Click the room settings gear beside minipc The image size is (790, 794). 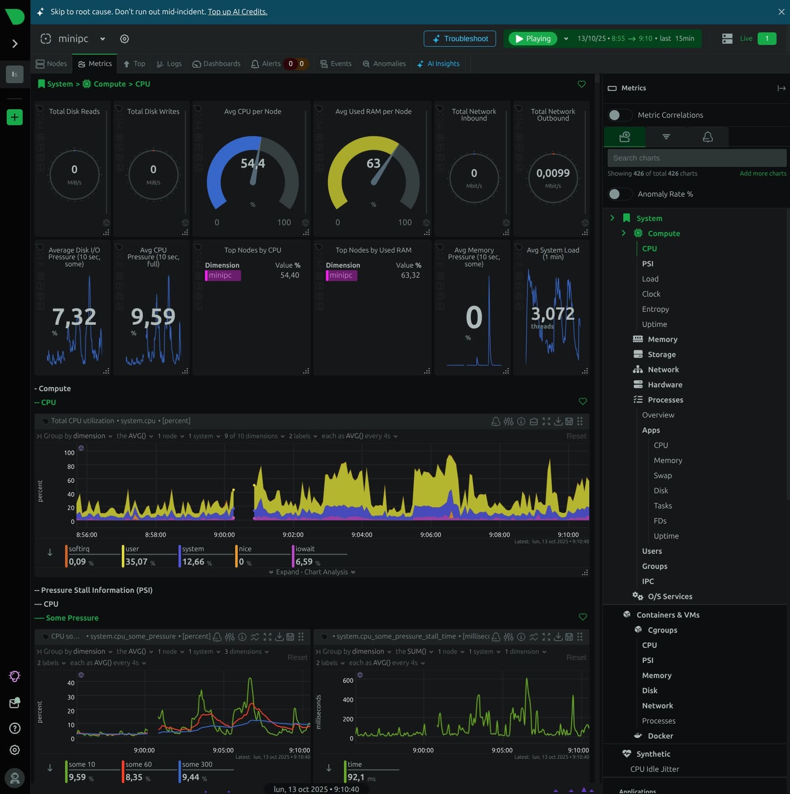tap(124, 39)
